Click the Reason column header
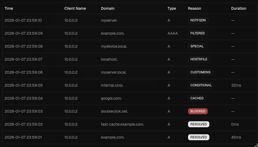 tap(195, 8)
